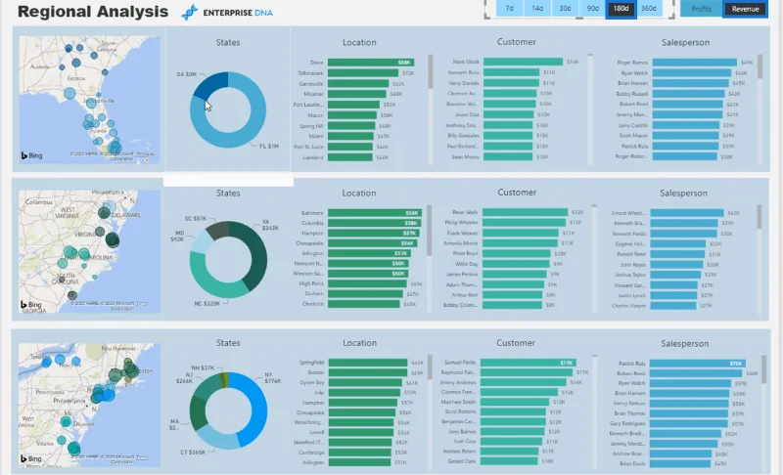Select the Kenneth Ross customer bar

coord(511,72)
